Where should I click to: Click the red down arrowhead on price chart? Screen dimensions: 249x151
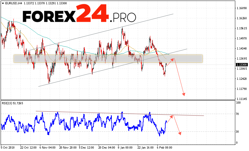coord(184,94)
